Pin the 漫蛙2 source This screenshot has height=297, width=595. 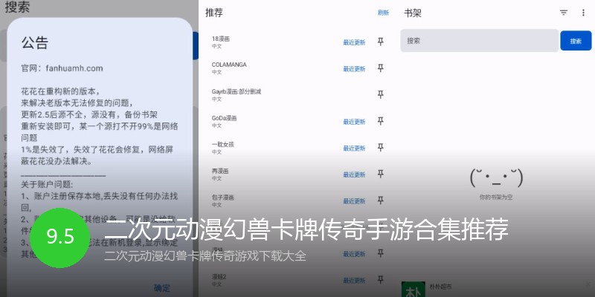[380, 280]
